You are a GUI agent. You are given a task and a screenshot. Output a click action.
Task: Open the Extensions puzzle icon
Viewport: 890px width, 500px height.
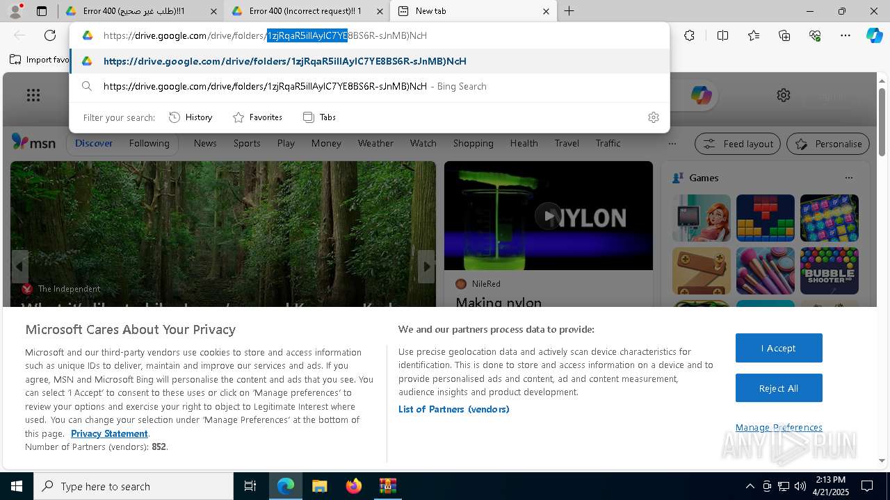tap(689, 35)
